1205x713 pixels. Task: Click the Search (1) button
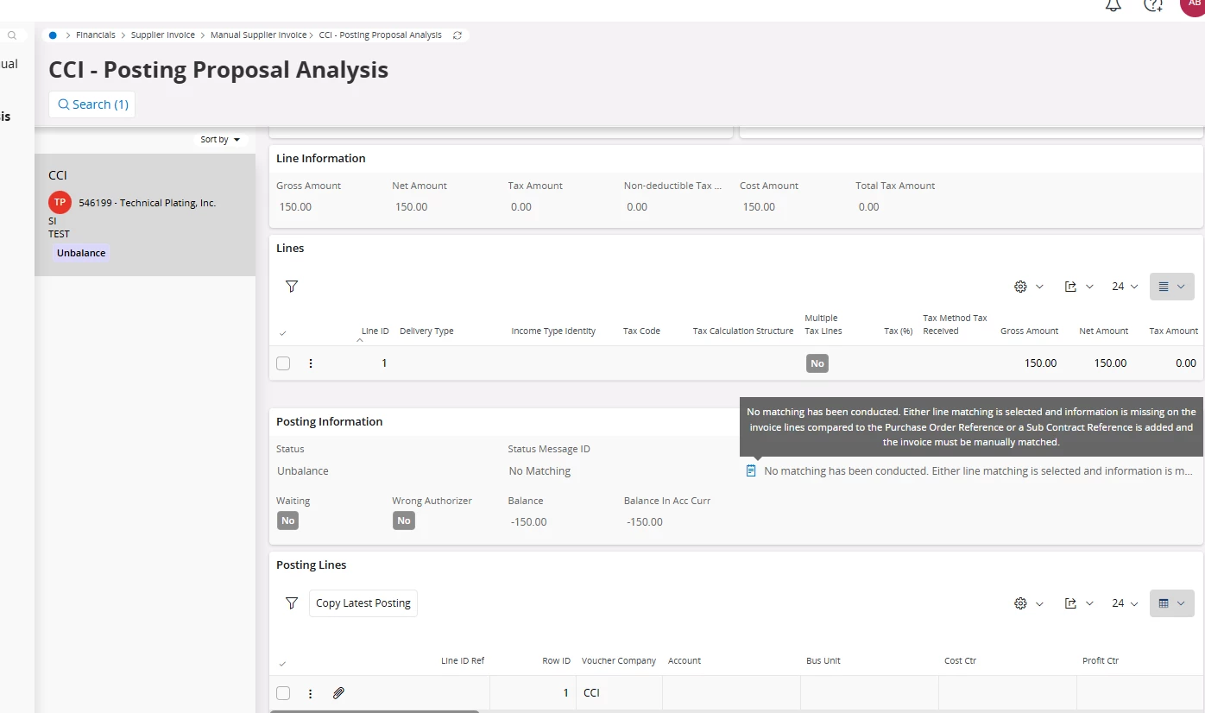coord(92,104)
